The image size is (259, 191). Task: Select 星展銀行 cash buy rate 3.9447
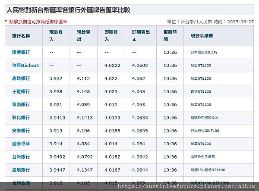click(57, 170)
